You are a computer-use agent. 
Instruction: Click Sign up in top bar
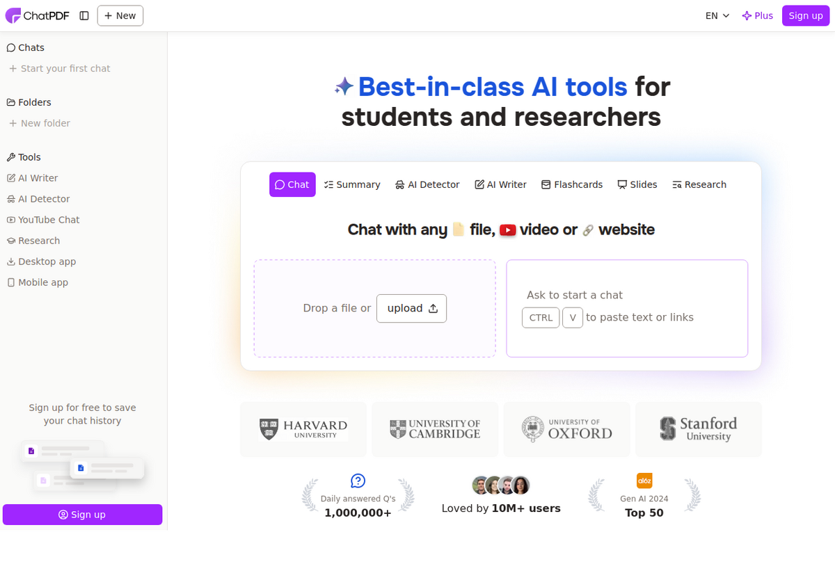click(806, 15)
